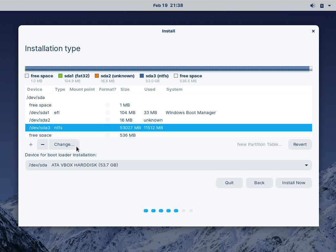Image resolution: width=336 pixels, height=252 pixels.
Task: Collapse the /dev/sda device tree row
Action: point(36,97)
